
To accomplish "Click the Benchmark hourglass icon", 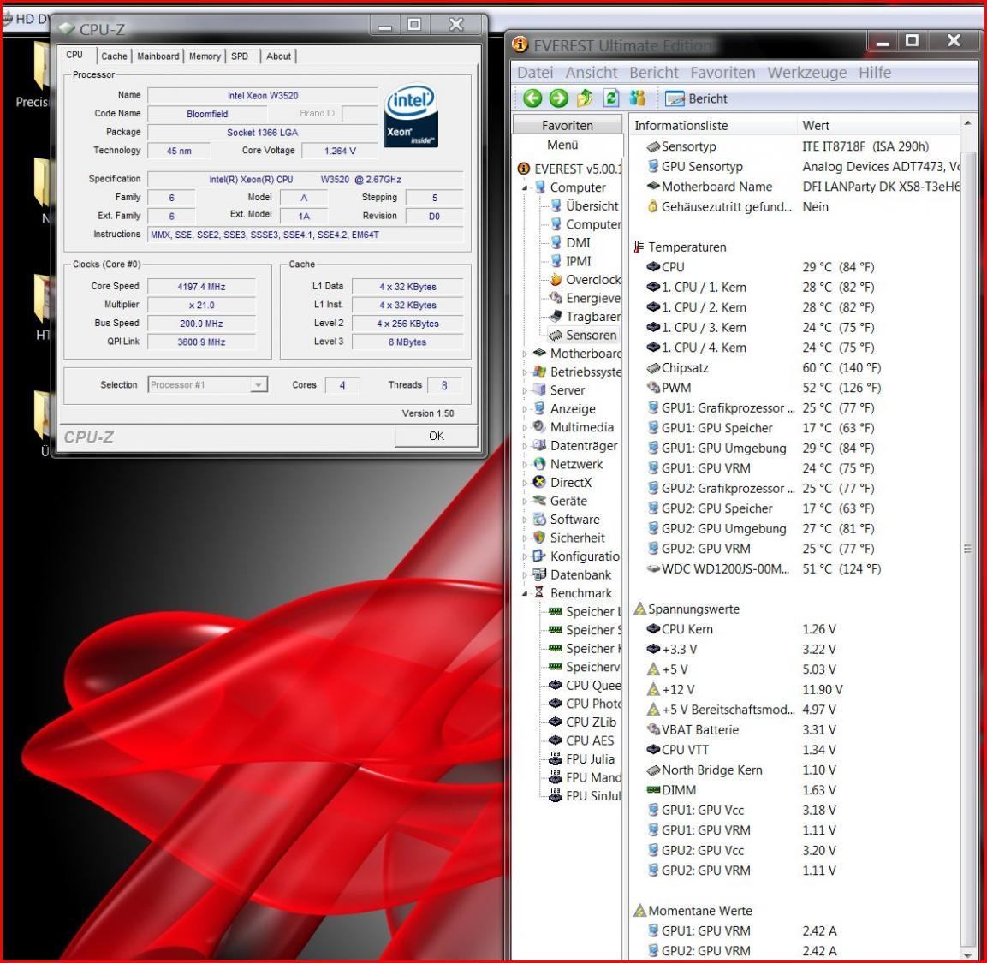I will [x=539, y=593].
